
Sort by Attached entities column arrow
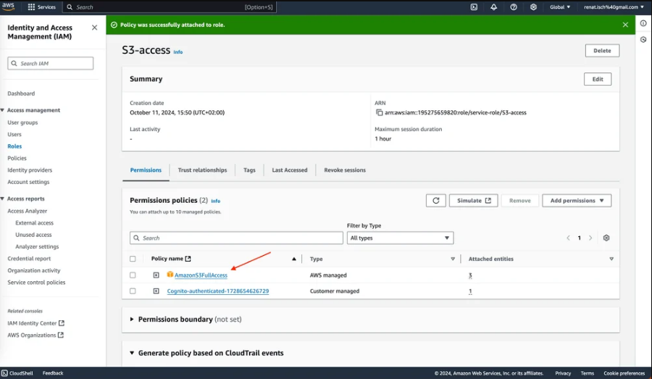[611, 259]
